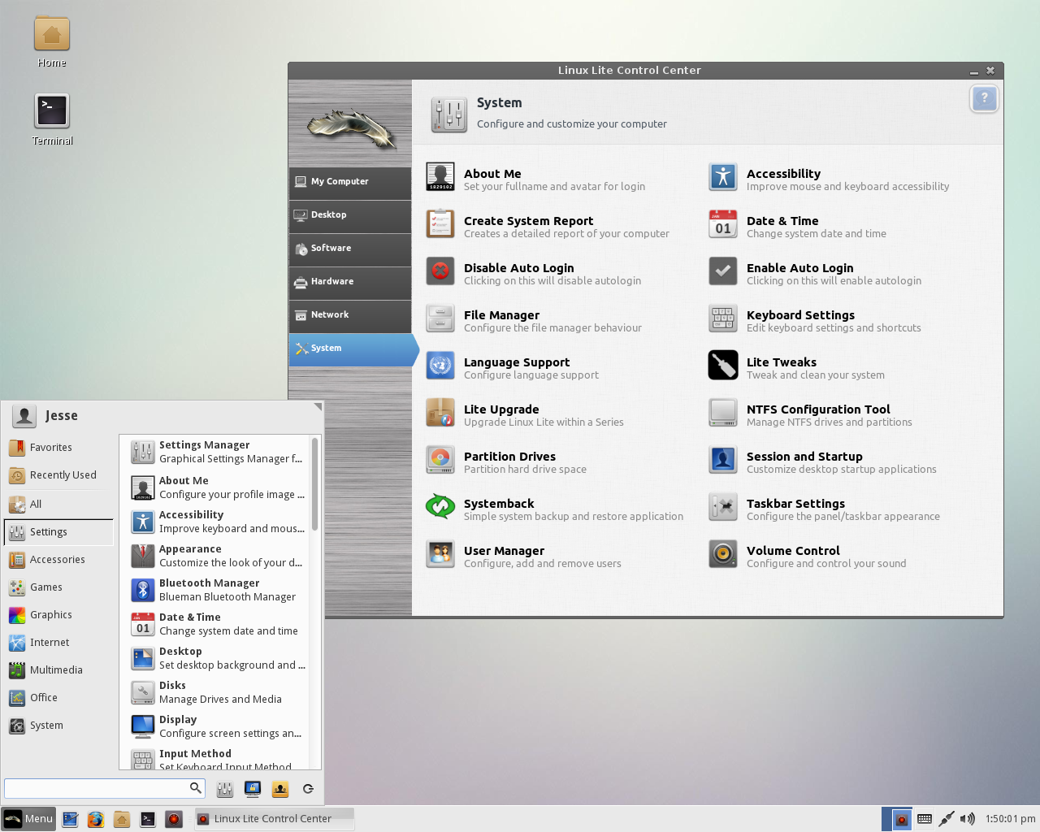Open Session and Startup icon
1040x832 pixels.
(x=722, y=460)
